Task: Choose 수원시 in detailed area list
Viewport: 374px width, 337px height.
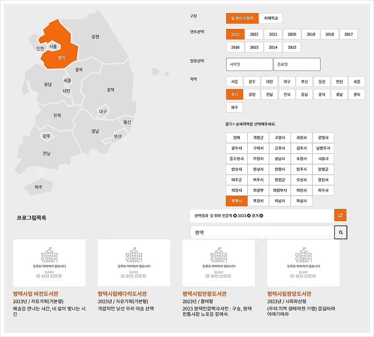Action: tap(302, 158)
